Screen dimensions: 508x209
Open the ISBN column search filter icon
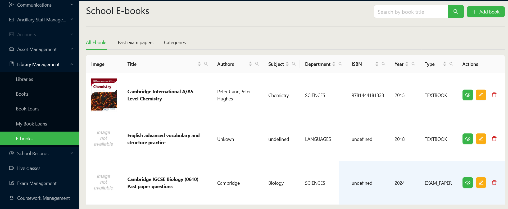pyautogui.click(x=383, y=64)
